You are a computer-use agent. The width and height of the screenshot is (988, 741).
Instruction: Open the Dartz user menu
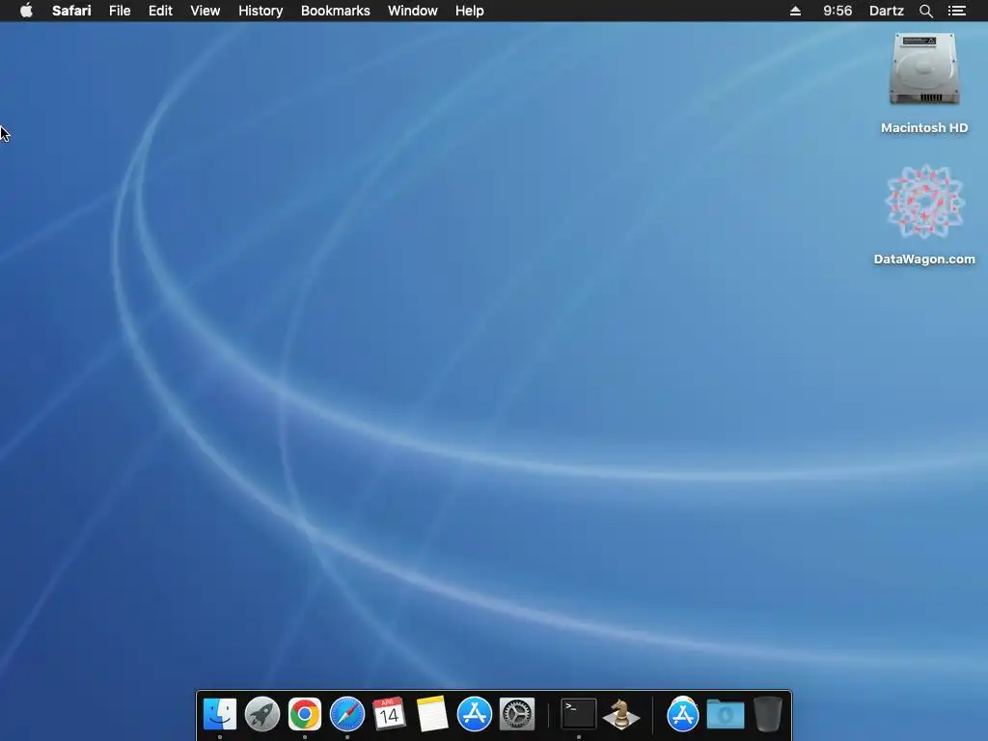pos(886,11)
